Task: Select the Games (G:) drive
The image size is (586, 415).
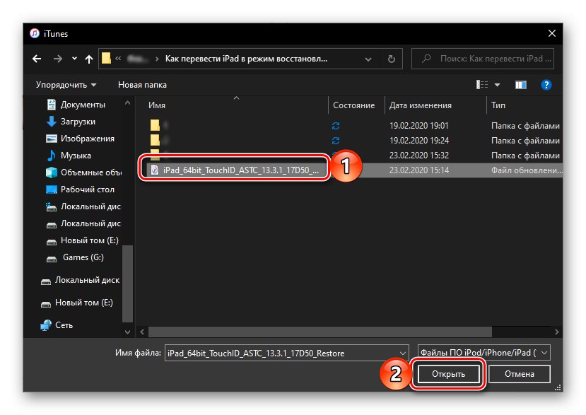Action: tap(83, 257)
